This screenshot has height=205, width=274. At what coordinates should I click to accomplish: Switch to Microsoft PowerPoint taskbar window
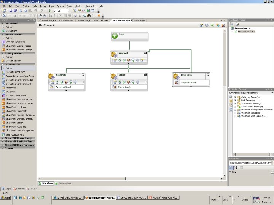coord(164,198)
